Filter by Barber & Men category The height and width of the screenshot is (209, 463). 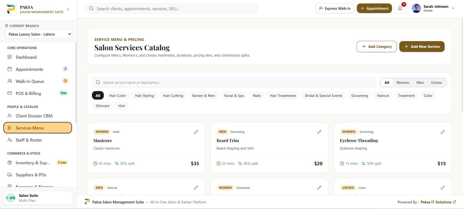[203, 96]
